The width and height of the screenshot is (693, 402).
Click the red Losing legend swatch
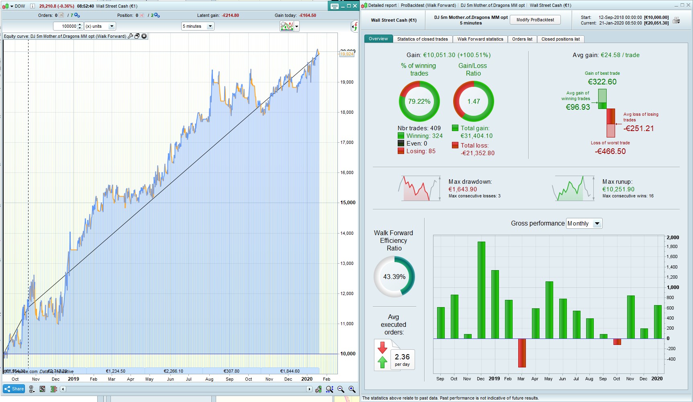tap(401, 151)
